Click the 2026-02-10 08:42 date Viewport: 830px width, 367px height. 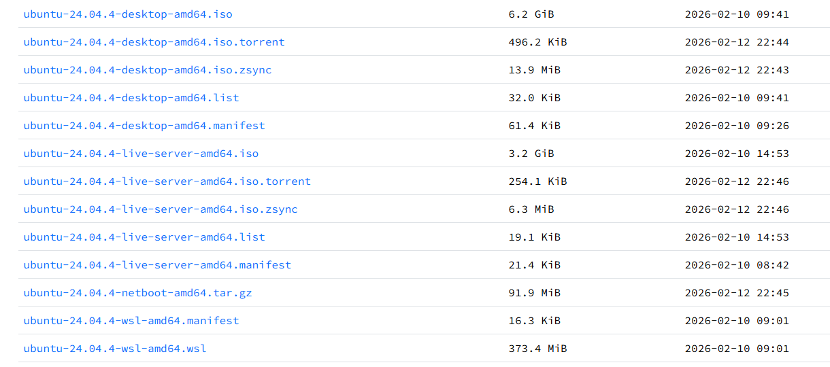(x=737, y=265)
